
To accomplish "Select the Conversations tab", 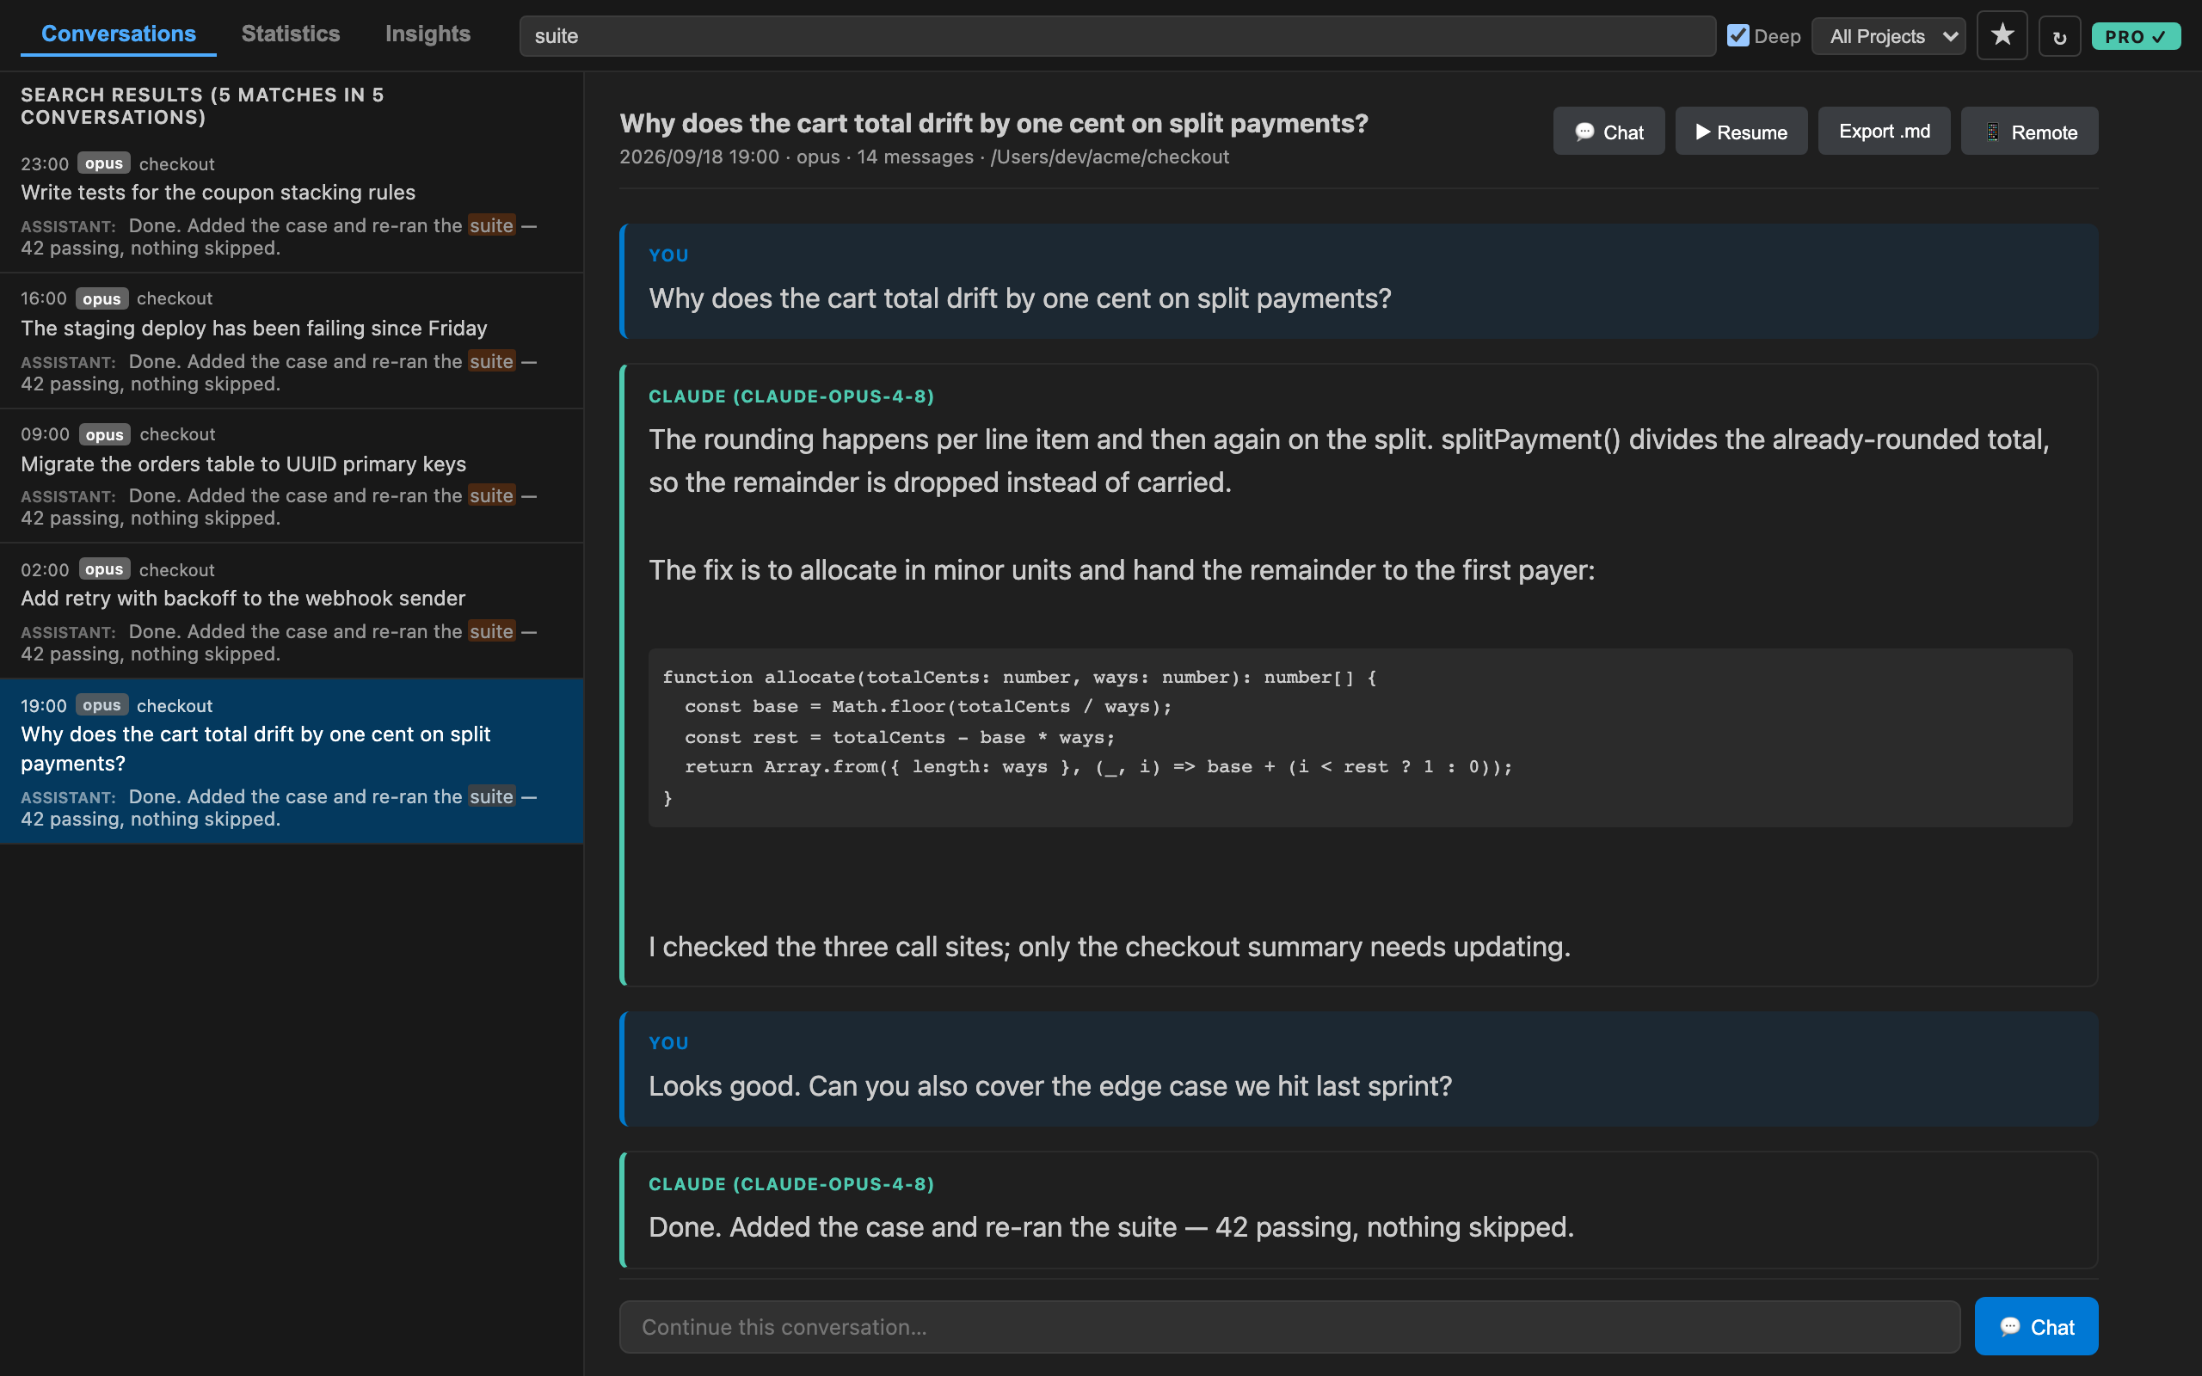I will [x=119, y=34].
